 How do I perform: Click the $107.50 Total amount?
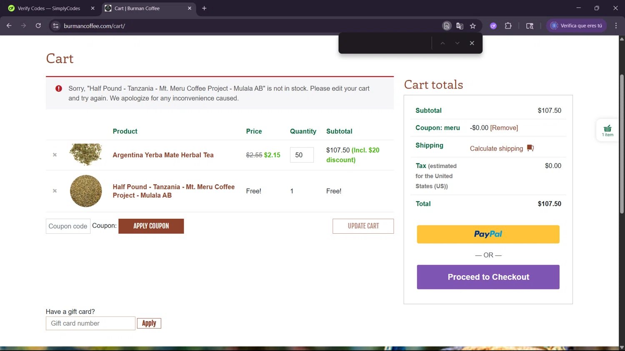click(x=549, y=204)
